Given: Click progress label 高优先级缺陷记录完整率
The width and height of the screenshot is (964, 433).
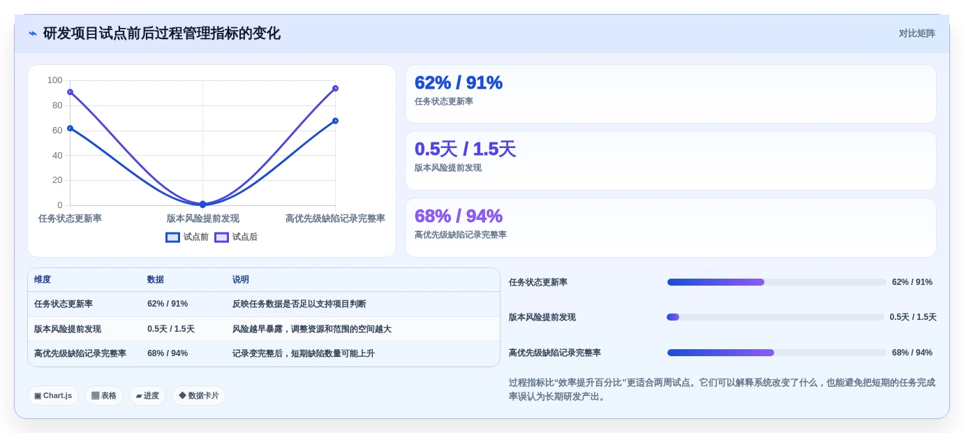Looking at the screenshot, I should (555, 353).
